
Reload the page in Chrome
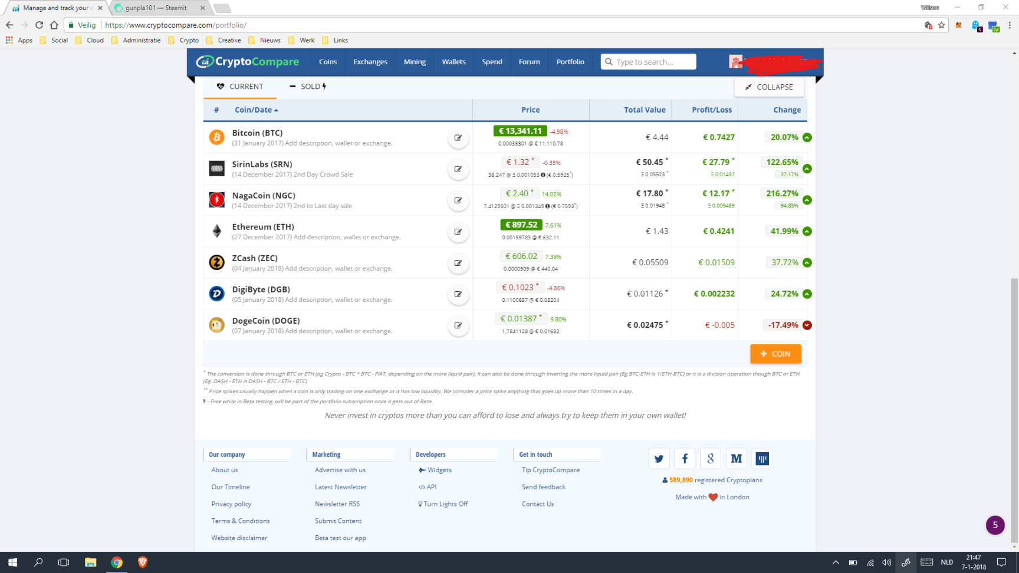click(x=39, y=25)
